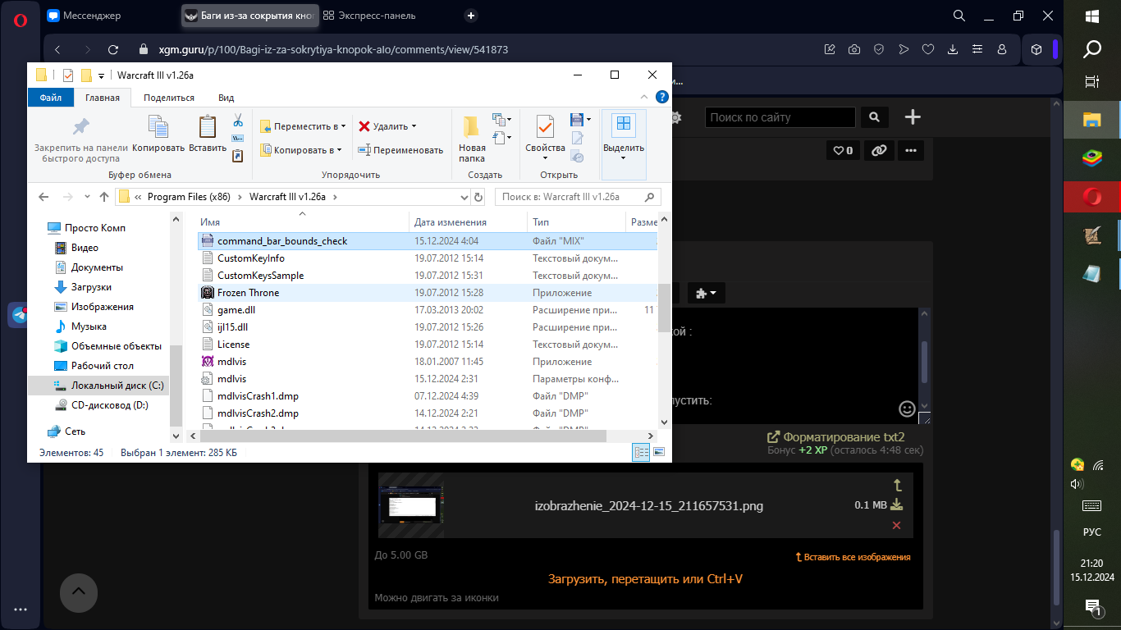
Task: Click the Paste shortcut icon in clipboard group
Action: point(238,155)
